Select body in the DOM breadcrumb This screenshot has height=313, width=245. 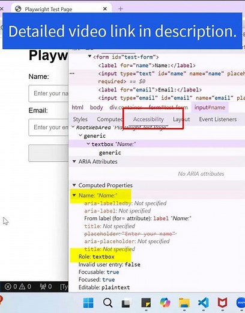tap(96, 107)
